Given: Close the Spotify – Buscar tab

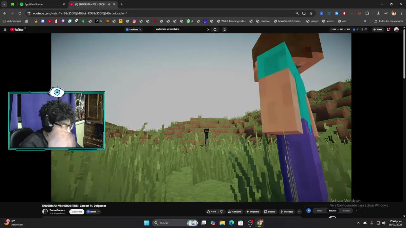Looking at the screenshot, I should (x=64, y=4).
